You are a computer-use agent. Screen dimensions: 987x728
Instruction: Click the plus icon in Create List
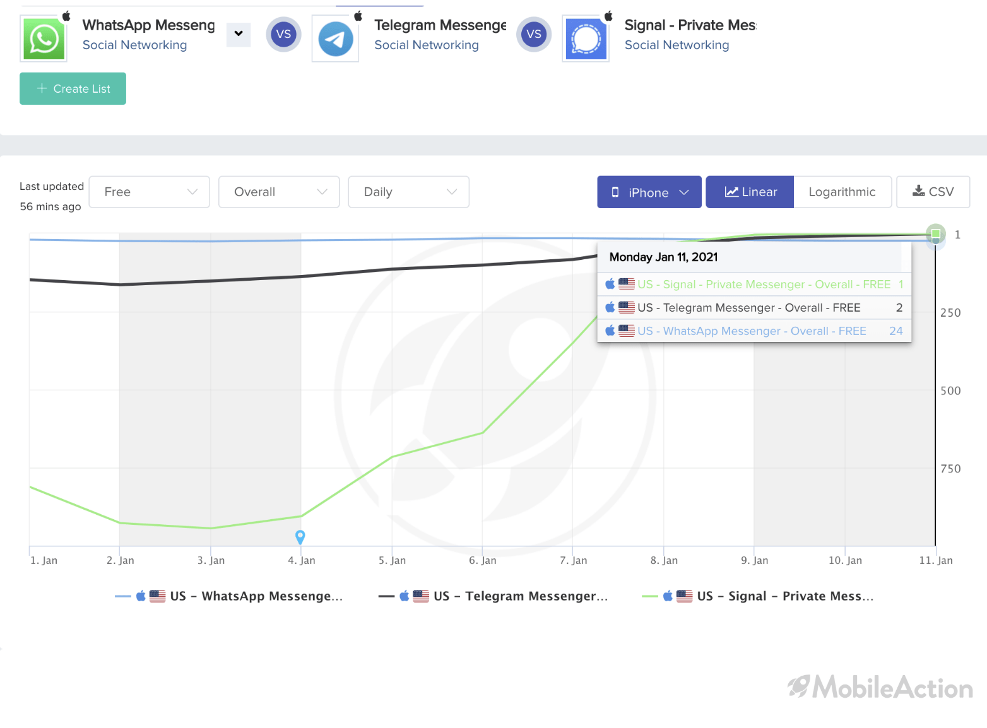(42, 88)
